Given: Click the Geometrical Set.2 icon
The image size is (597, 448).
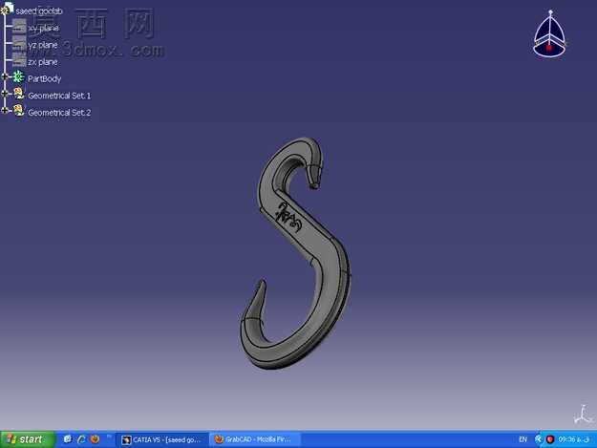Looking at the screenshot, I should pyautogui.click(x=19, y=111).
